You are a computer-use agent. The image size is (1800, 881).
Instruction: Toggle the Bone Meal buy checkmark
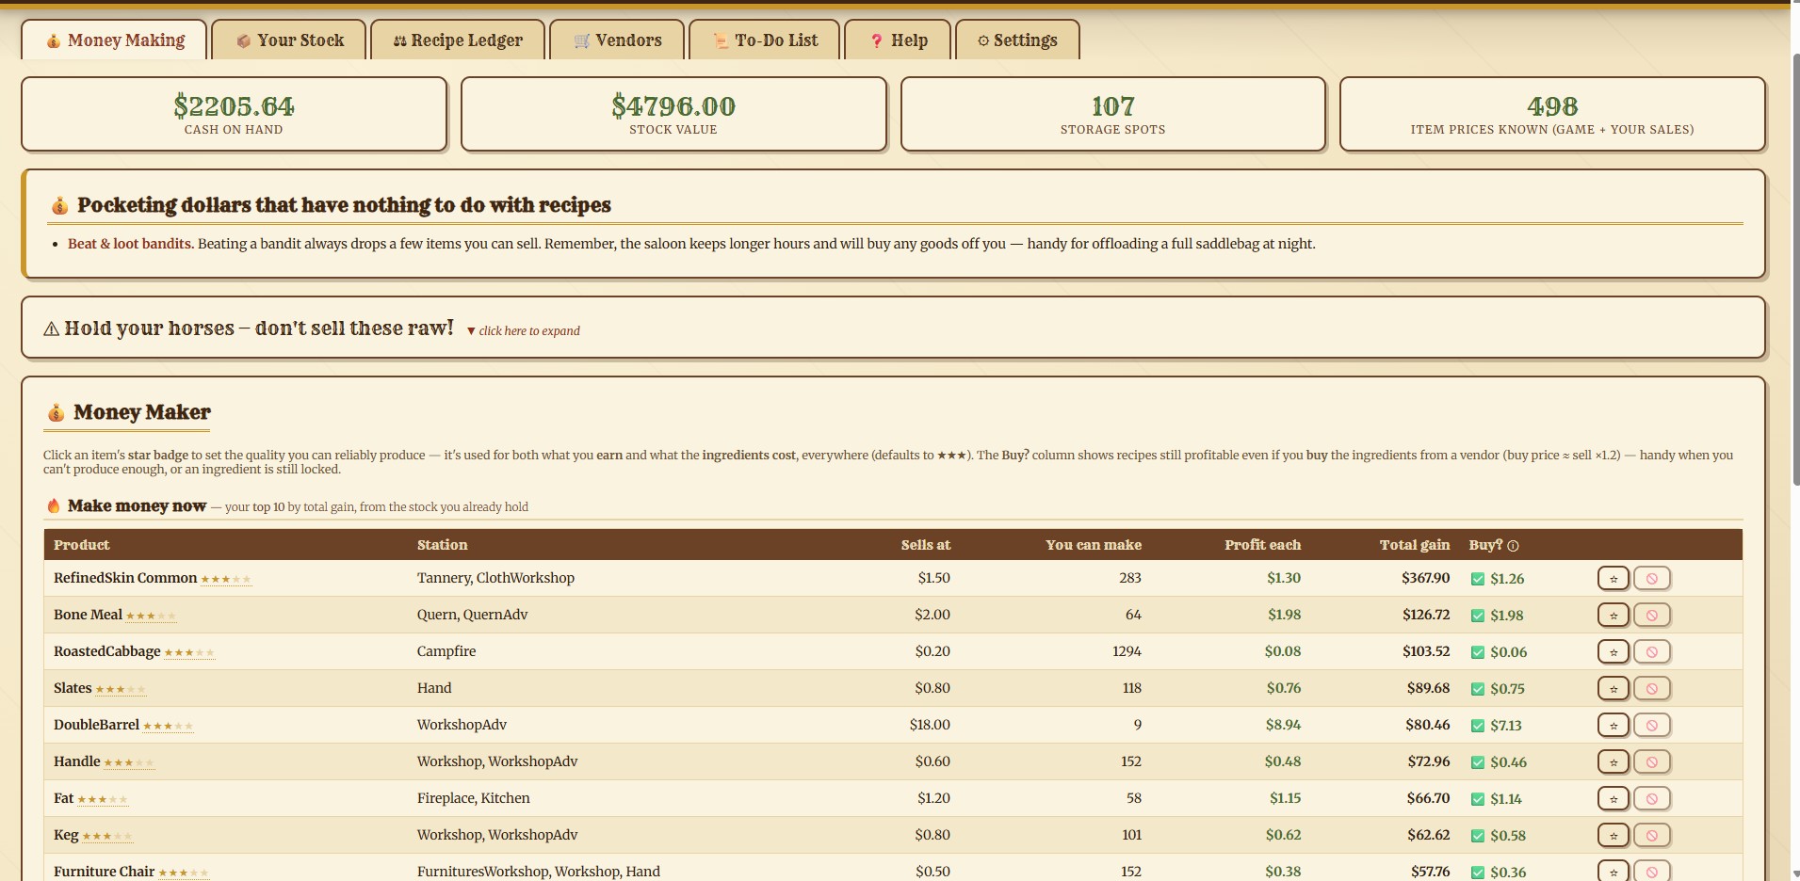tap(1478, 616)
